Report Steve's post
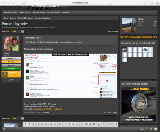This screenshot has height=132, width=160. [47, 113]
